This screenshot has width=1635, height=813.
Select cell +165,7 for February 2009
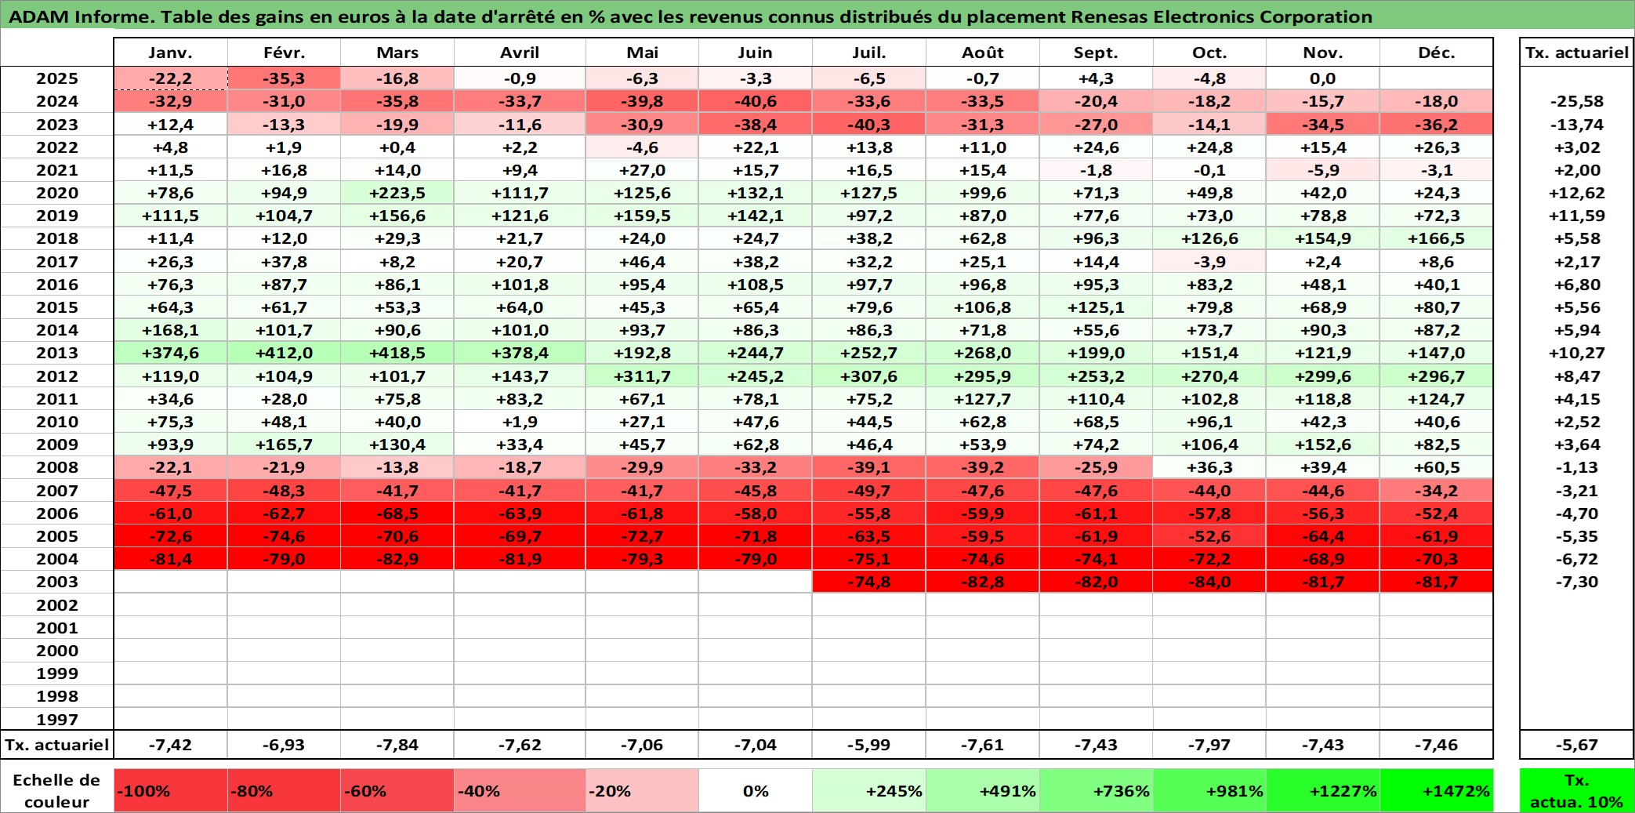(284, 445)
